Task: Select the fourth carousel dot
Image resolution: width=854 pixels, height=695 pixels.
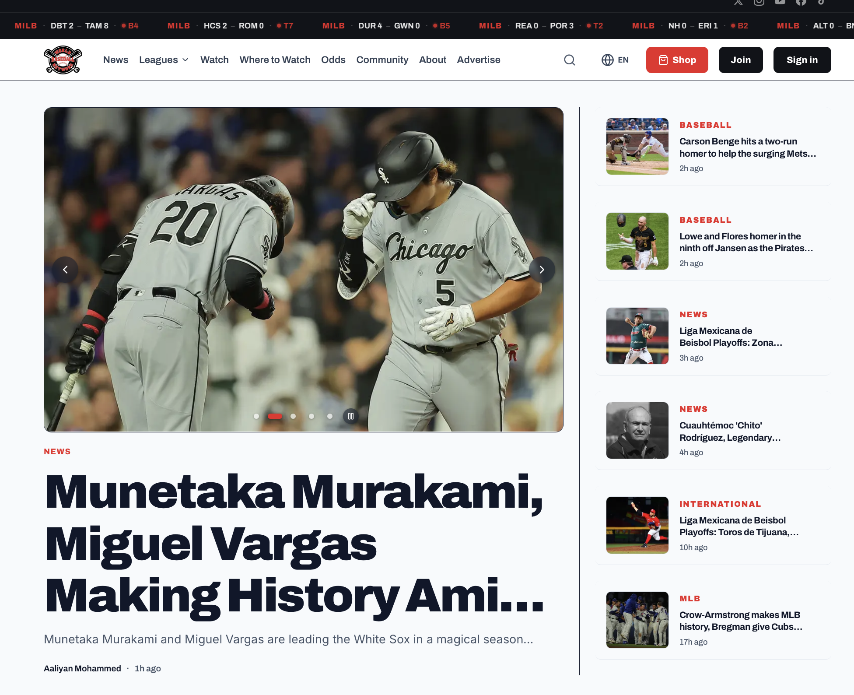Action: (311, 416)
